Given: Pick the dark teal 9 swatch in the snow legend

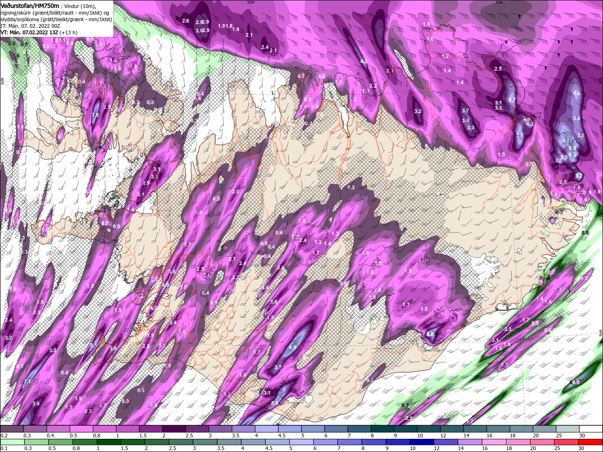Looking at the screenshot, I should point(406,429).
